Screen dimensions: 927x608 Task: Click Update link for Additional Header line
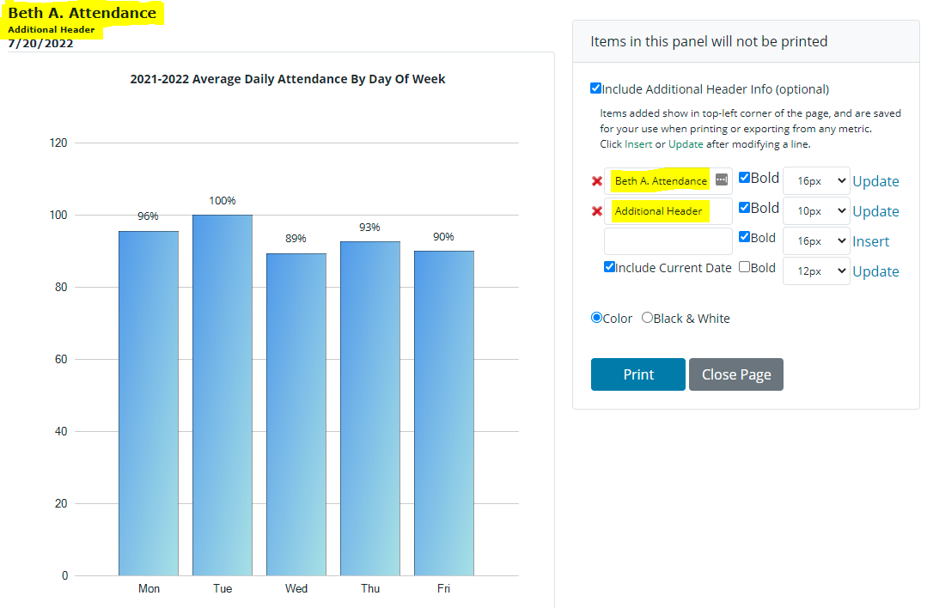(875, 211)
